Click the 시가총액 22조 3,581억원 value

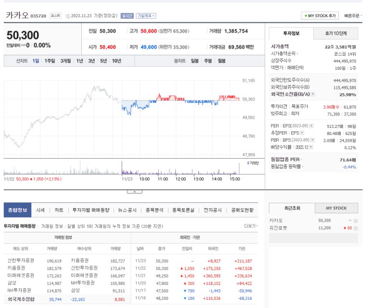[340, 47]
